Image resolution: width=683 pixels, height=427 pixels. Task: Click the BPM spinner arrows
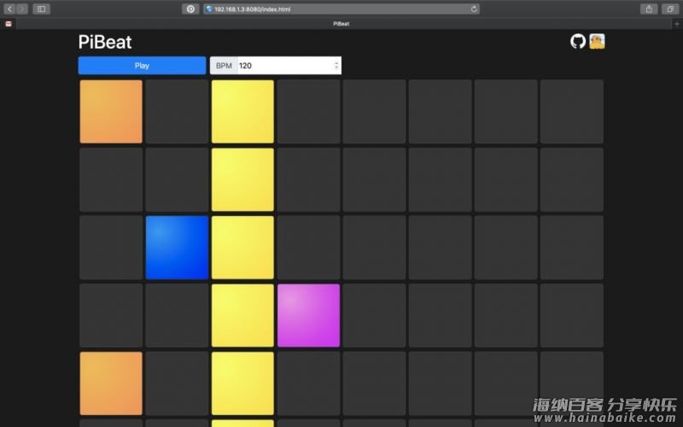[336, 66]
